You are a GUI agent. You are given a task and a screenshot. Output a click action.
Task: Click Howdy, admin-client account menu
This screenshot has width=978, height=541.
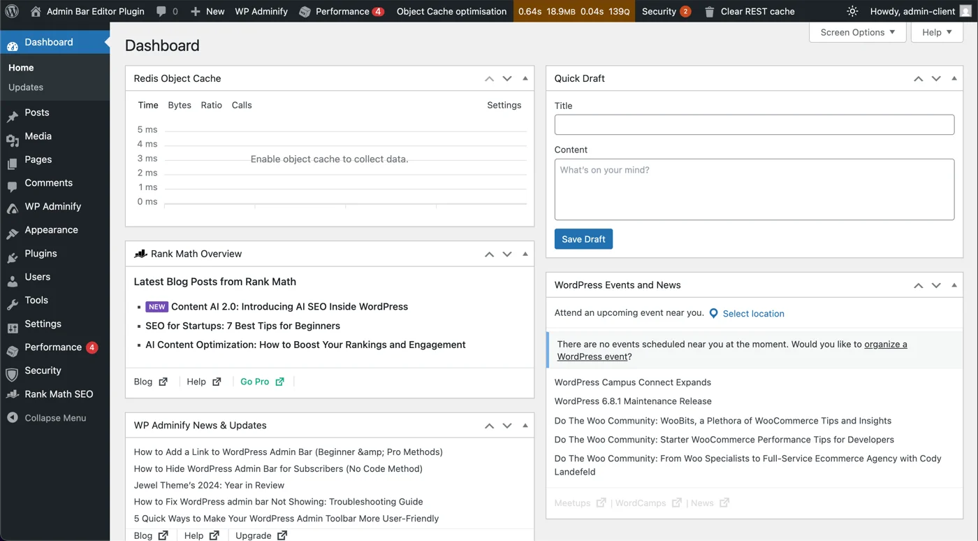click(x=920, y=11)
